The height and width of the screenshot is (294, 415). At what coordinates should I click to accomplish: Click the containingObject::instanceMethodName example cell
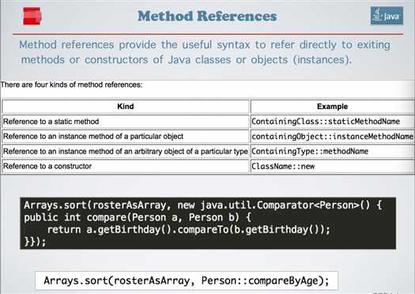coord(333,137)
